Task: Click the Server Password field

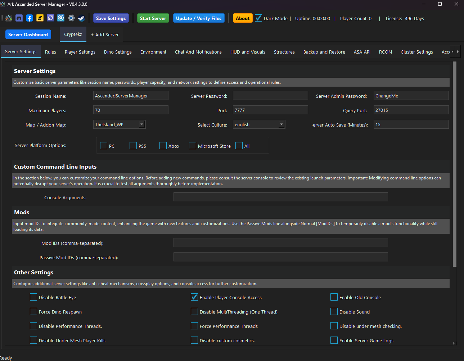Action: click(270, 96)
